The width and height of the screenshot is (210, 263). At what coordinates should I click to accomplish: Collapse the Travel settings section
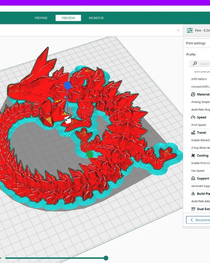pyautogui.click(x=200, y=132)
